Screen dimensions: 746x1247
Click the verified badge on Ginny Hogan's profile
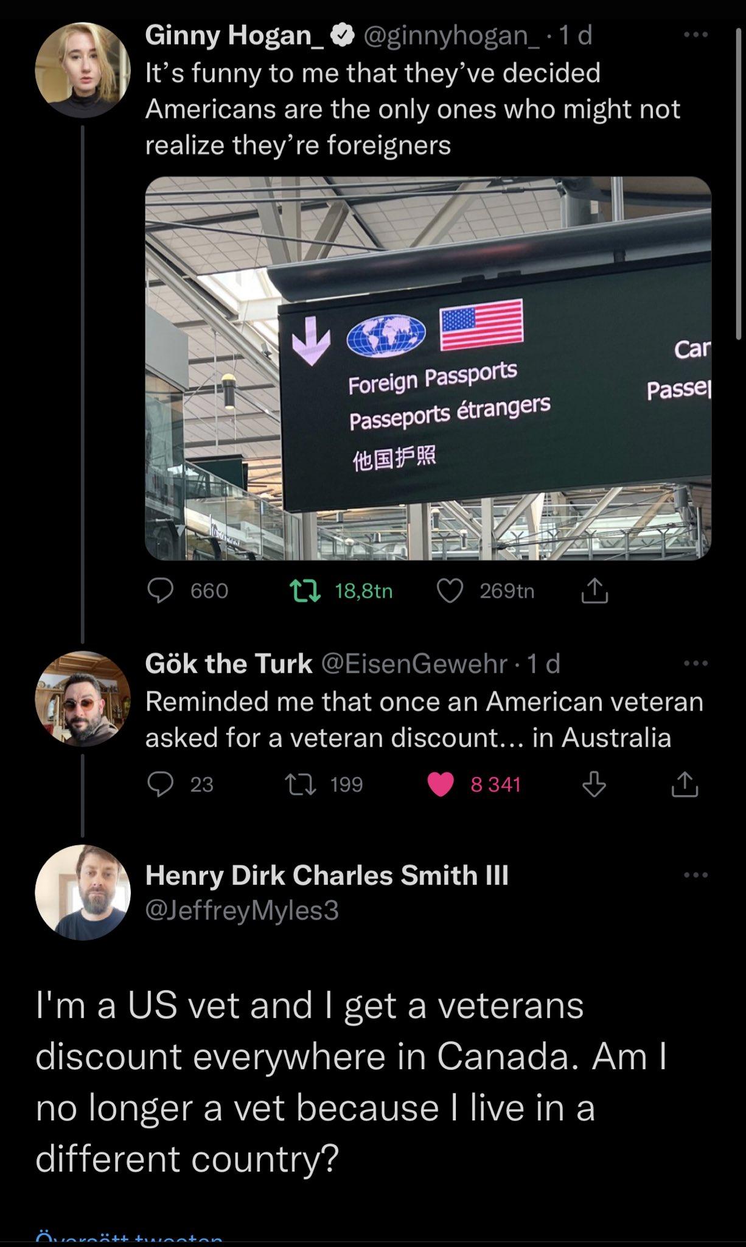343,35
